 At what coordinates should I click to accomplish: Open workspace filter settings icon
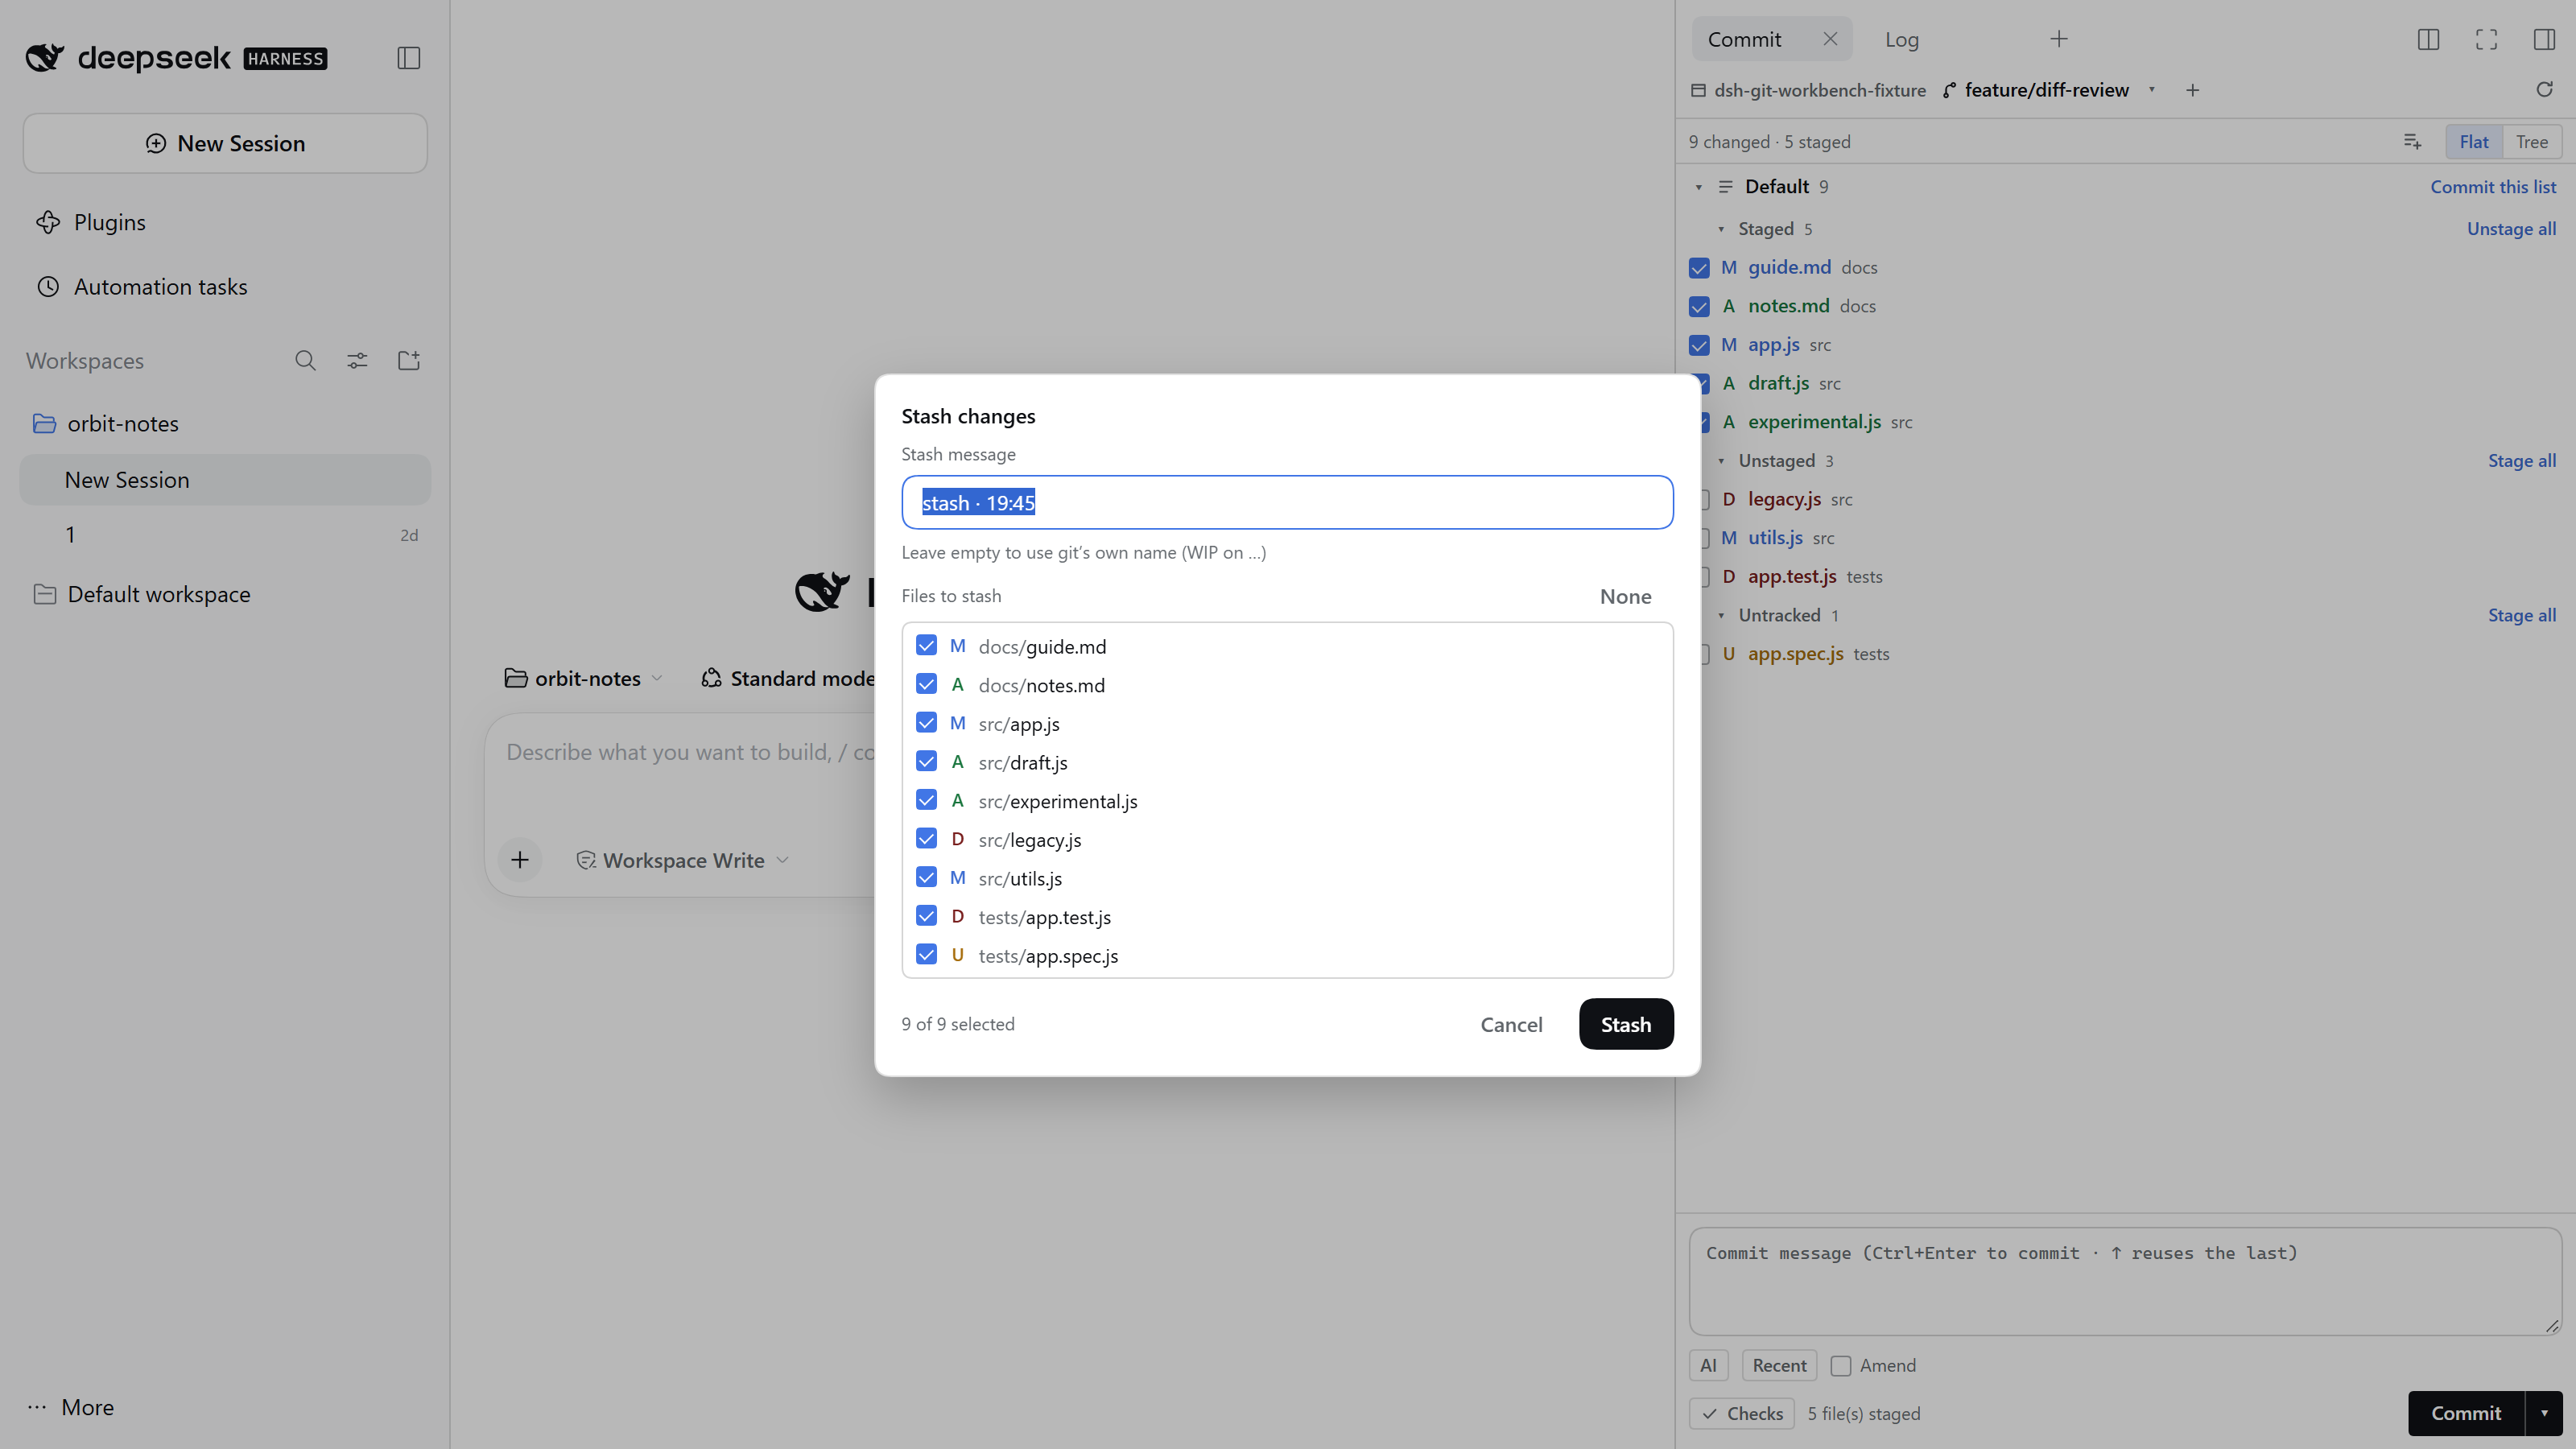(357, 360)
